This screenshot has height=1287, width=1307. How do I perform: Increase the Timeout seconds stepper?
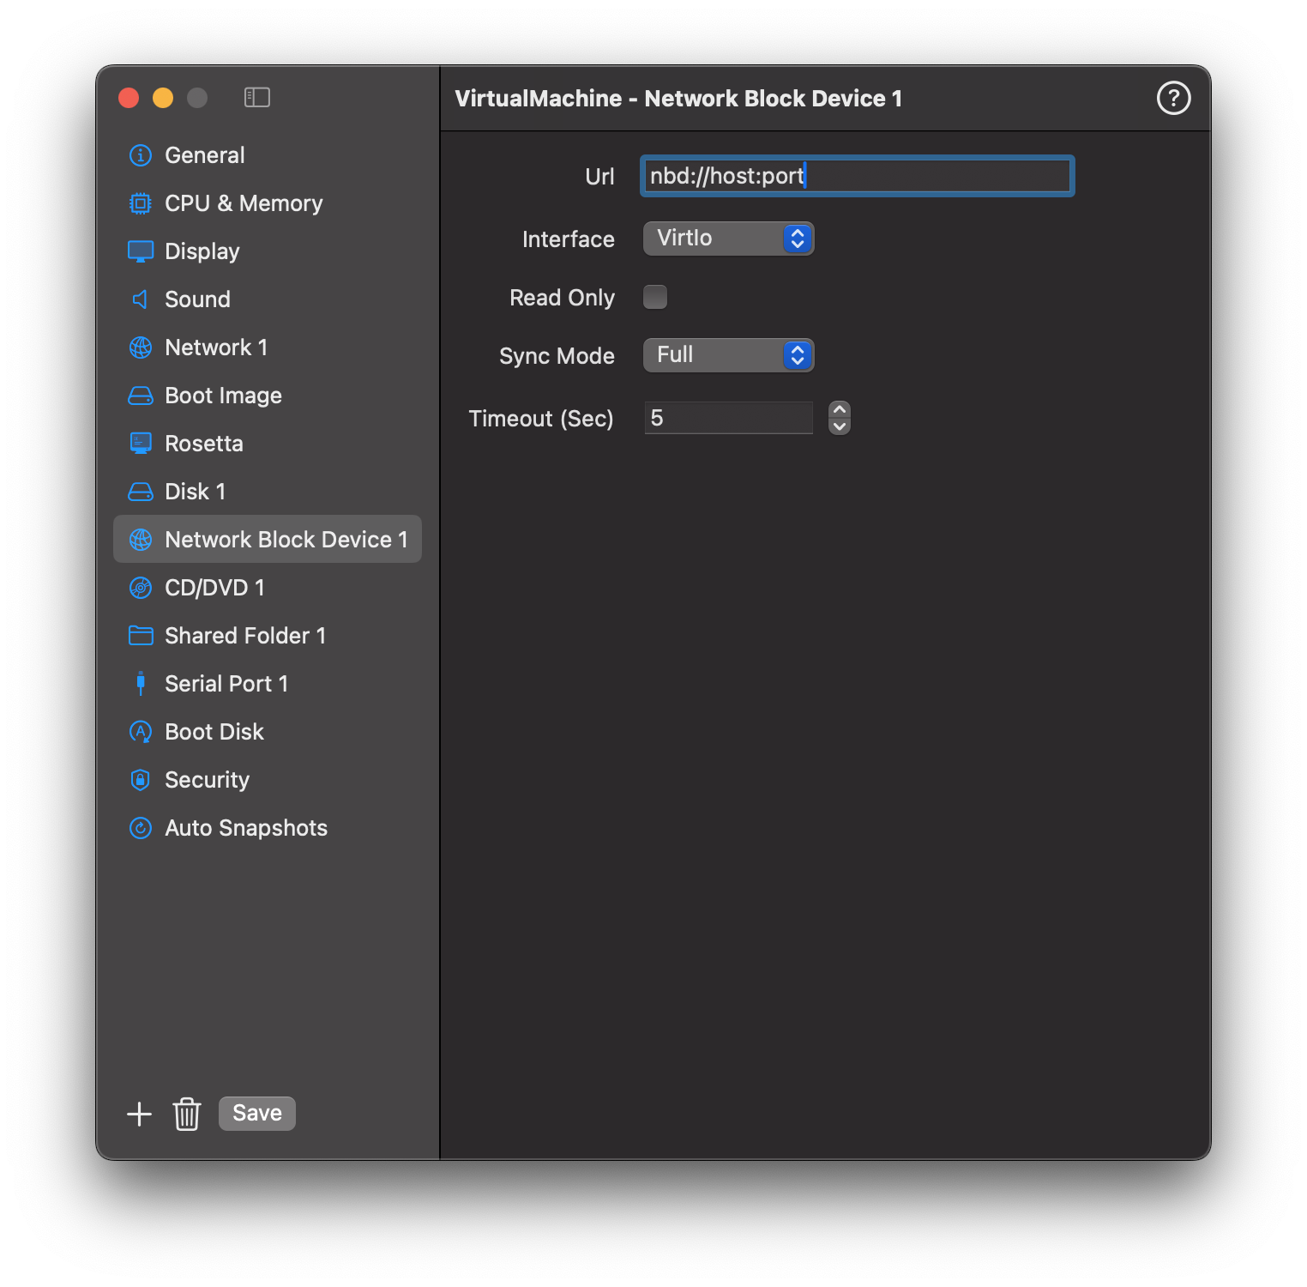(840, 410)
